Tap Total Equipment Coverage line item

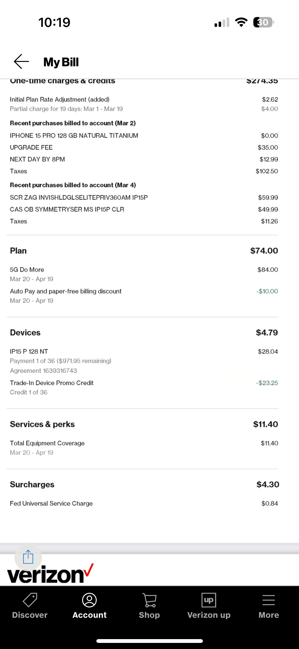click(x=47, y=443)
